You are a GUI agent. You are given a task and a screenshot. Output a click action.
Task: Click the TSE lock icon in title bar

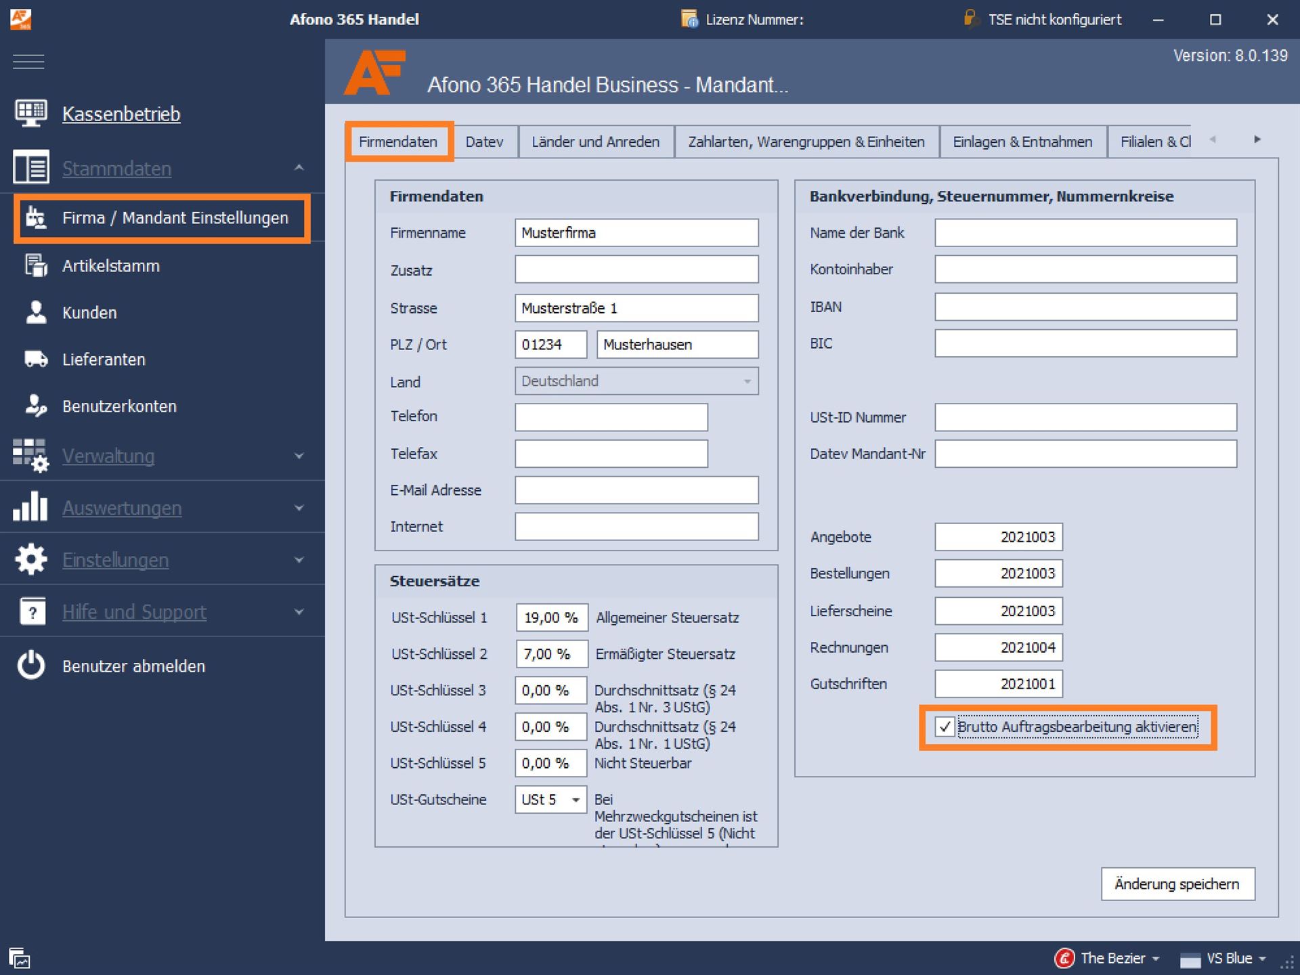coord(971,18)
